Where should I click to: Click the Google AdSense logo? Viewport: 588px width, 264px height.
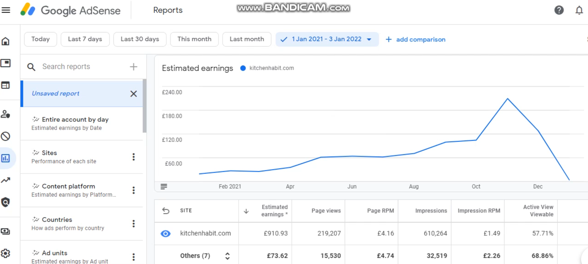70,10
